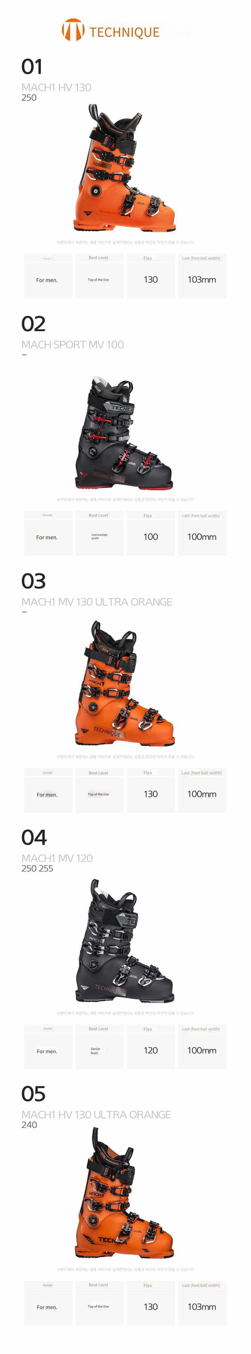This screenshot has height=1354, width=251.
Task: Click the Senior level boot level cell
Action: point(99,1051)
